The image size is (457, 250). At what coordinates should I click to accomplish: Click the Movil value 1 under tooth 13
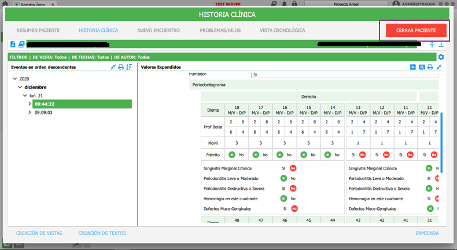pos(358,143)
